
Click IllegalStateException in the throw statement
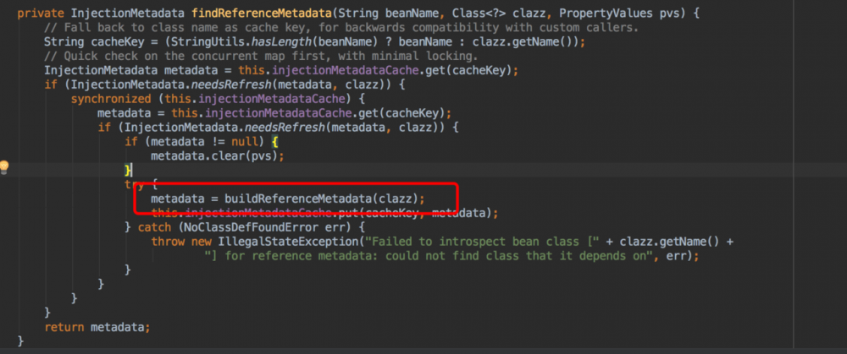click(x=289, y=242)
